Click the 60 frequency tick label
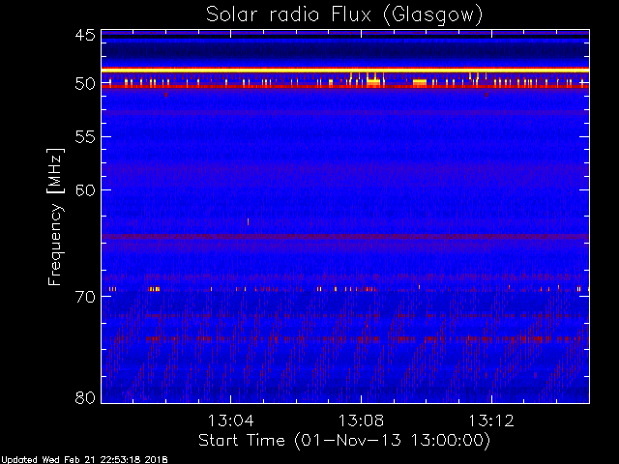619x464 pixels. (x=85, y=190)
